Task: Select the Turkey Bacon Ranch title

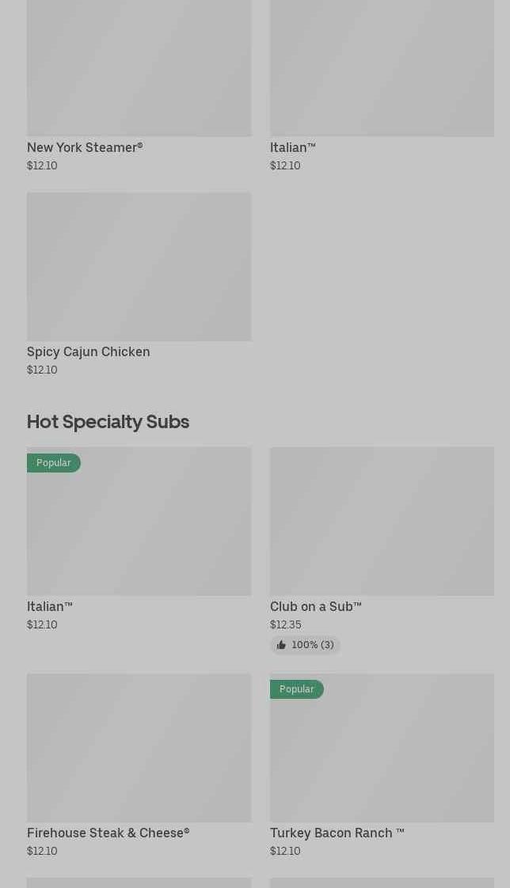Action: [x=337, y=833]
